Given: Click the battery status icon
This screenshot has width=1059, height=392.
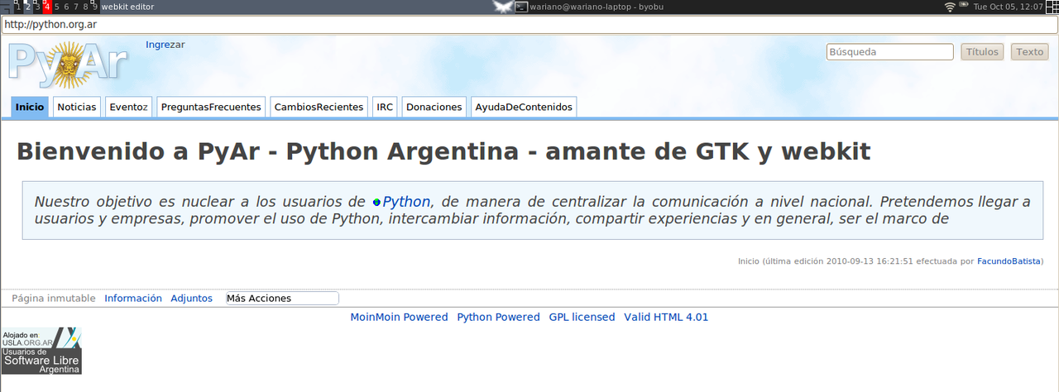Looking at the screenshot, I should point(963,4).
